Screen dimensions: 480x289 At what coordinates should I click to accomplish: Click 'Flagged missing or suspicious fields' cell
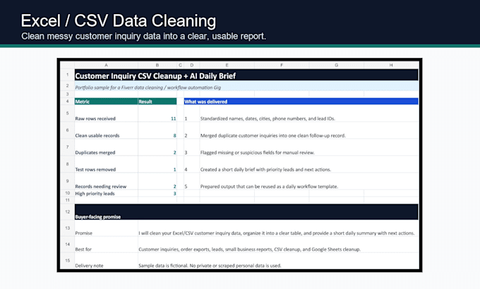[x=309, y=148]
